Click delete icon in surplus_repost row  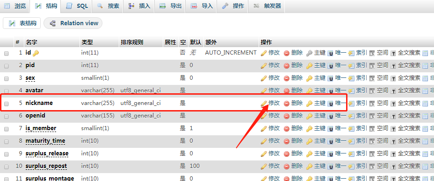287,167
